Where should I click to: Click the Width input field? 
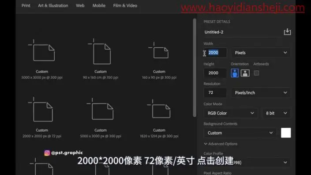[215, 53]
